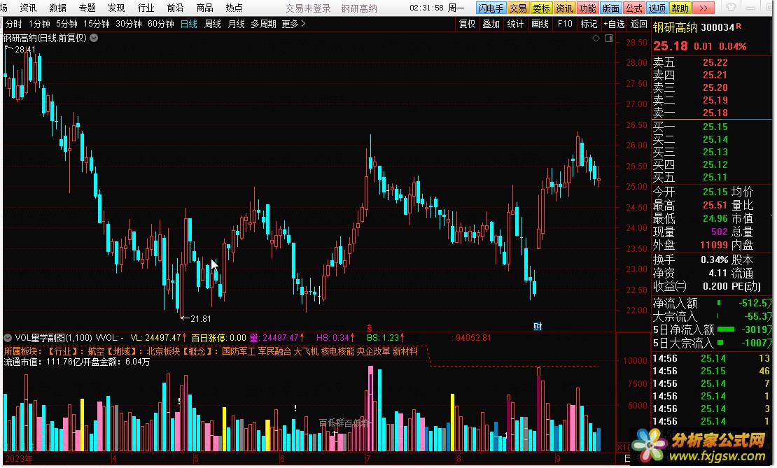Click the 画线 drawing tools button
The image size is (777, 468).
pos(540,24)
